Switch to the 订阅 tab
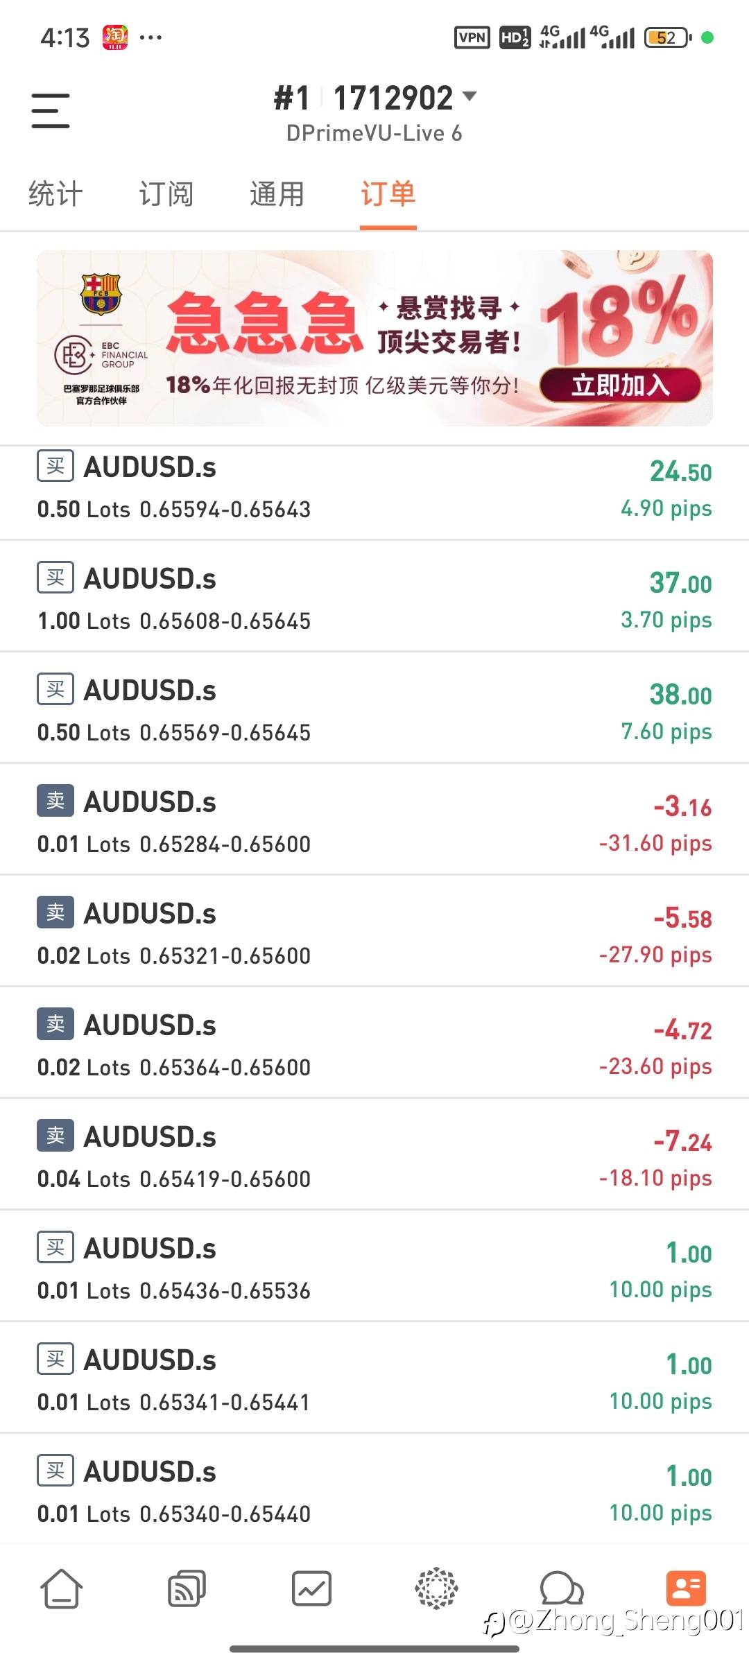This screenshot has width=749, height=1664. 166,194
